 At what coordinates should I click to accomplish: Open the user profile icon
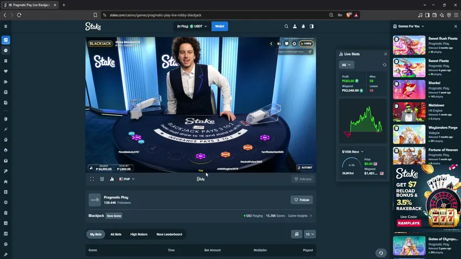click(x=295, y=26)
